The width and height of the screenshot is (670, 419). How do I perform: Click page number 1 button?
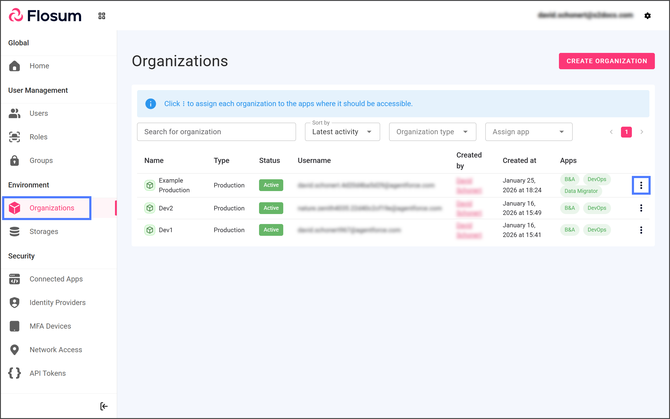click(626, 132)
